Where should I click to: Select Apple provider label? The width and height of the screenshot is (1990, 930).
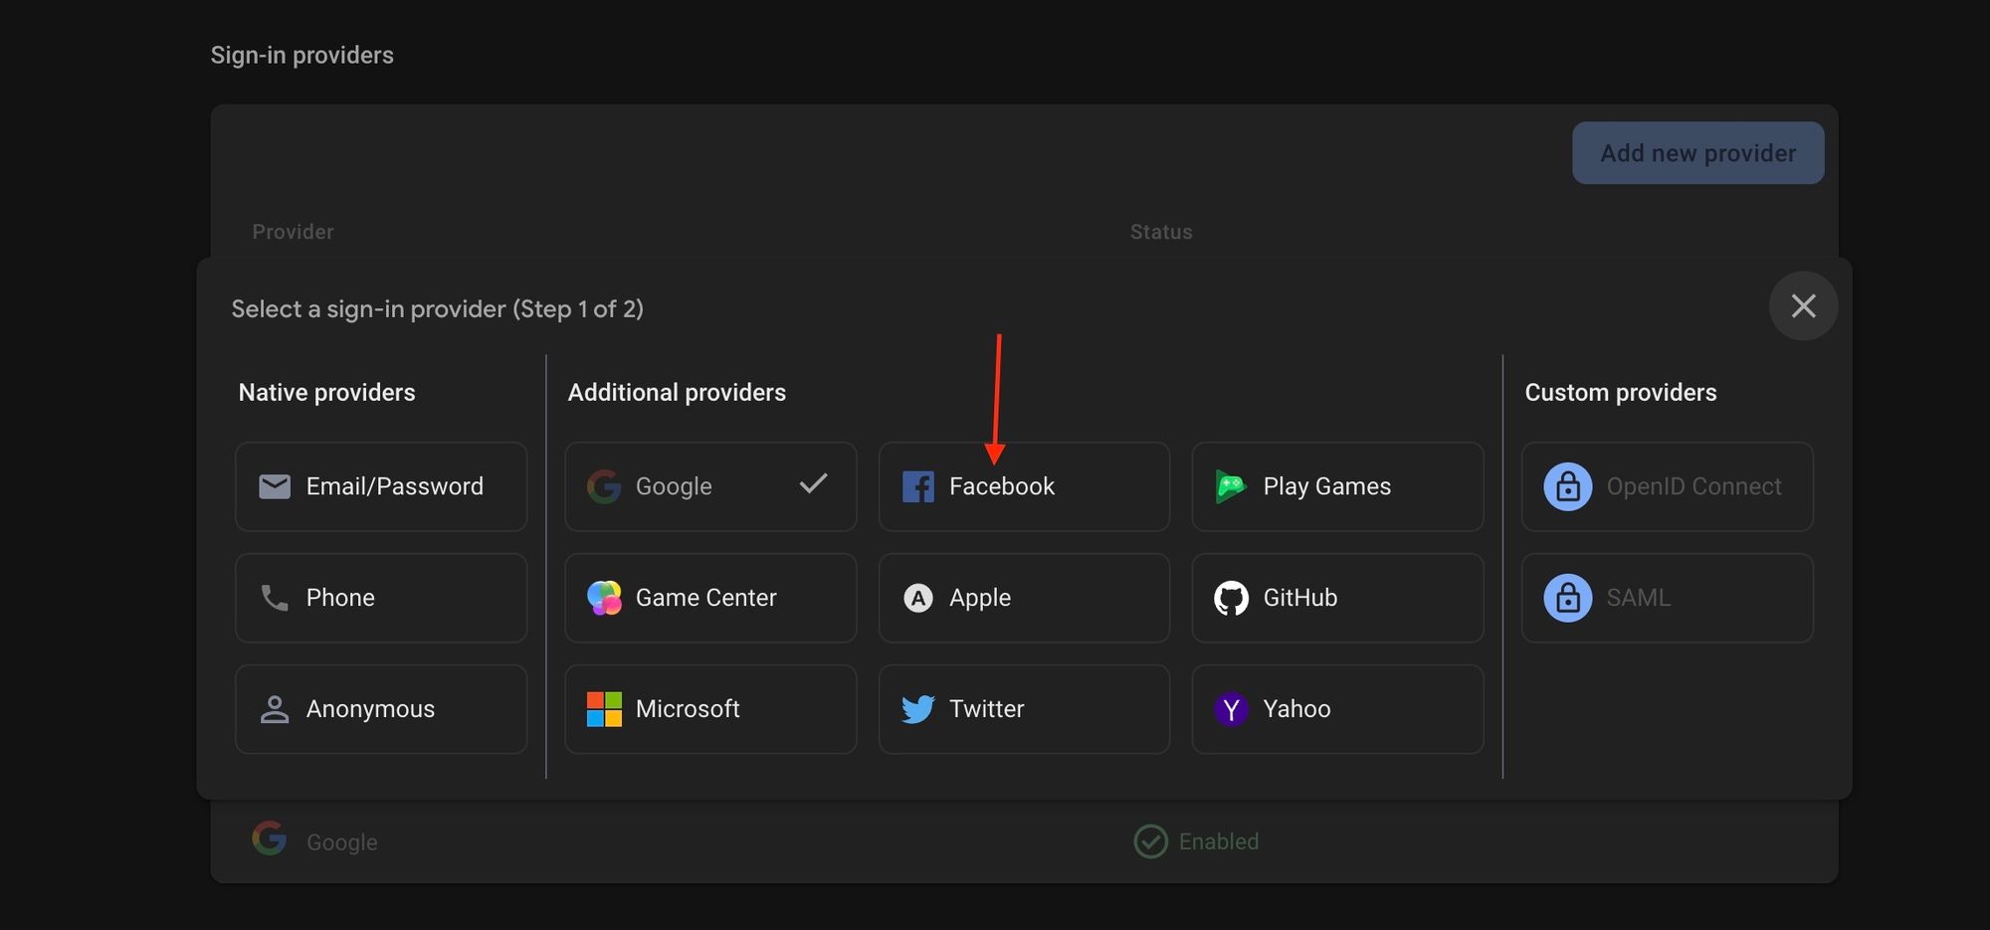click(980, 598)
